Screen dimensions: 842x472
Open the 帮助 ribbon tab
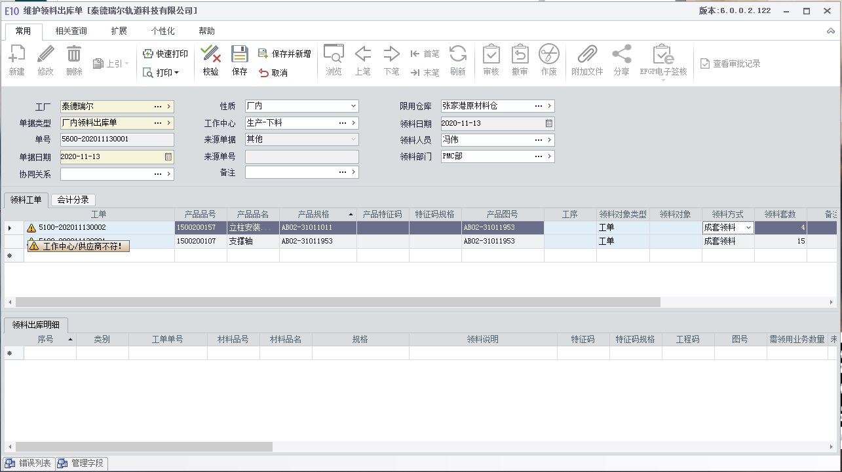(207, 31)
